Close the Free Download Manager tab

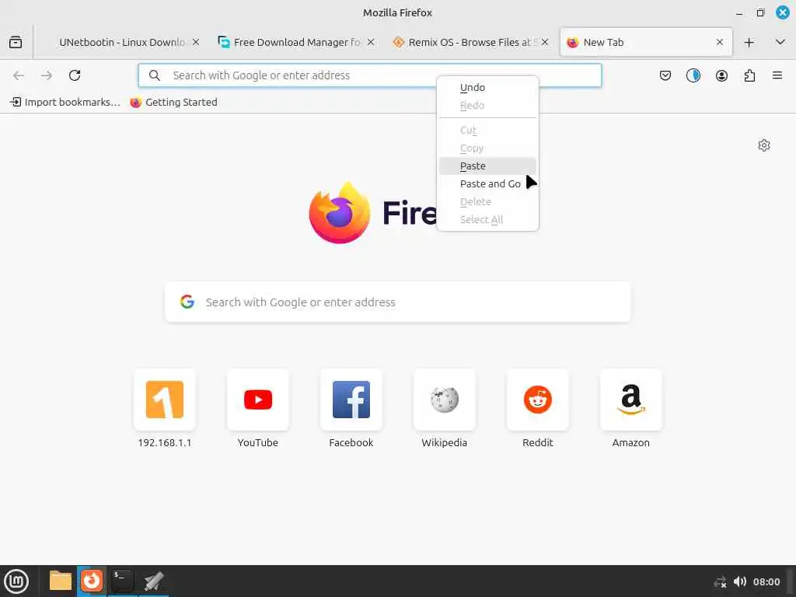(371, 42)
